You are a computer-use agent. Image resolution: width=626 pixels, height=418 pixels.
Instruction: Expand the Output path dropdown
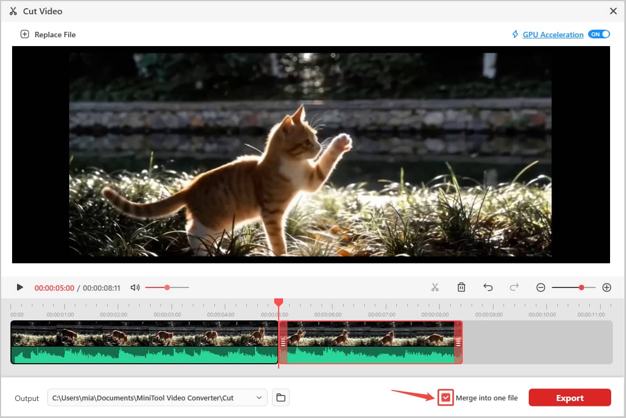[259, 398]
